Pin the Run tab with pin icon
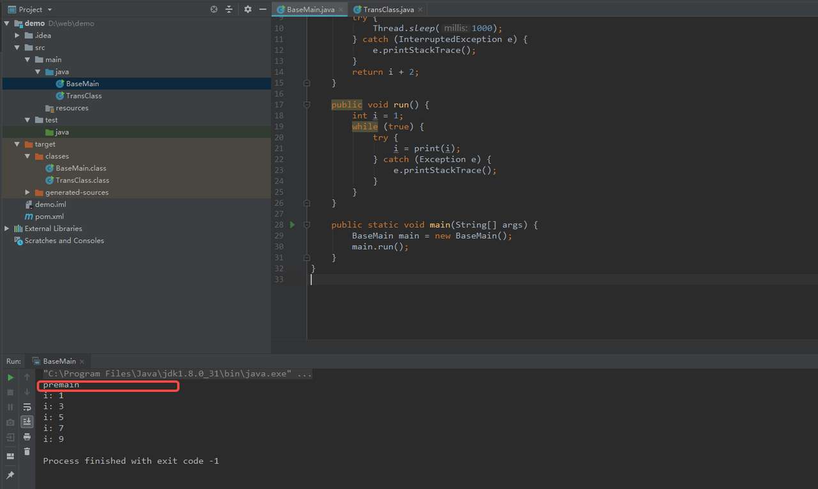Viewport: 818px width, 489px height. 10,476
